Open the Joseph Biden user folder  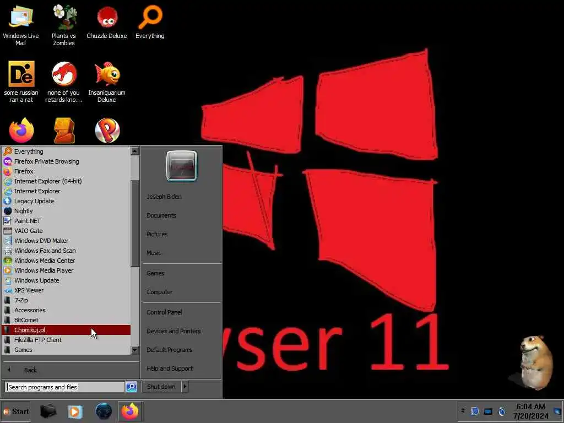(x=182, y=197)
